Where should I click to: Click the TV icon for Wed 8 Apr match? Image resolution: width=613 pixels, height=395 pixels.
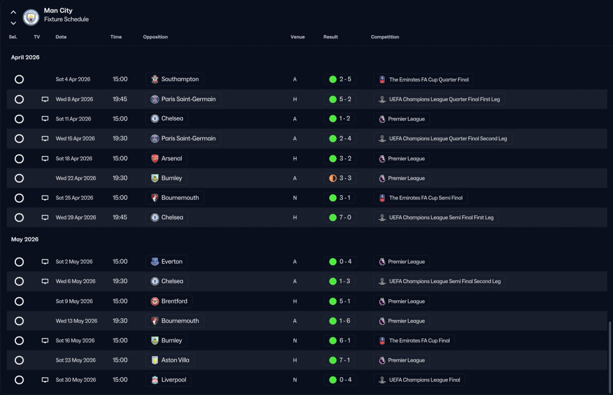[x=45, y=99]
